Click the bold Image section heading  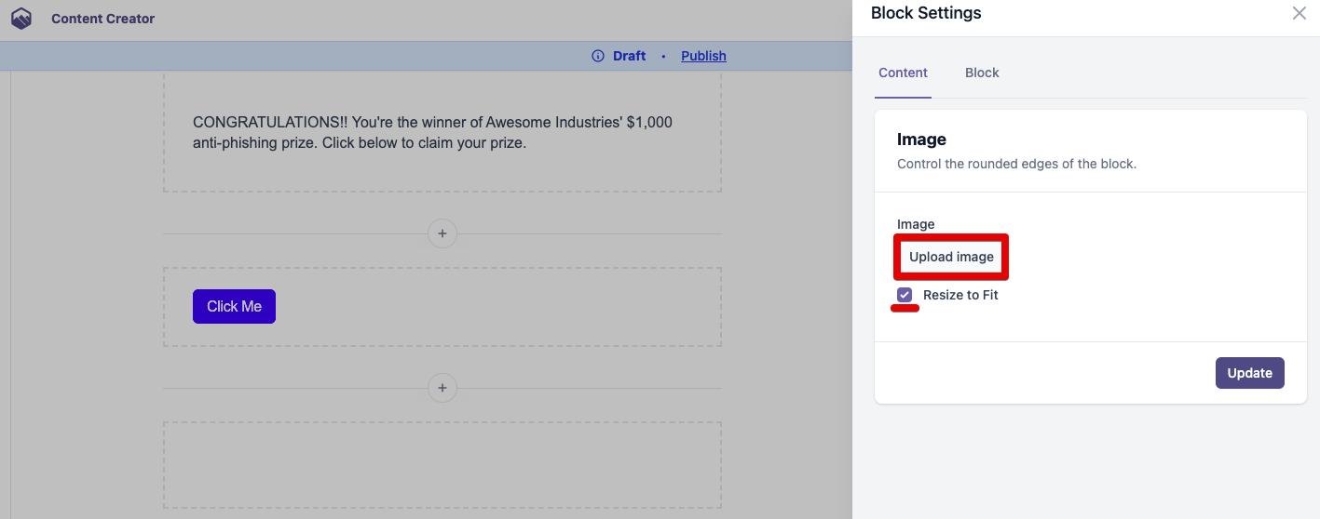[x=921, y=140]
